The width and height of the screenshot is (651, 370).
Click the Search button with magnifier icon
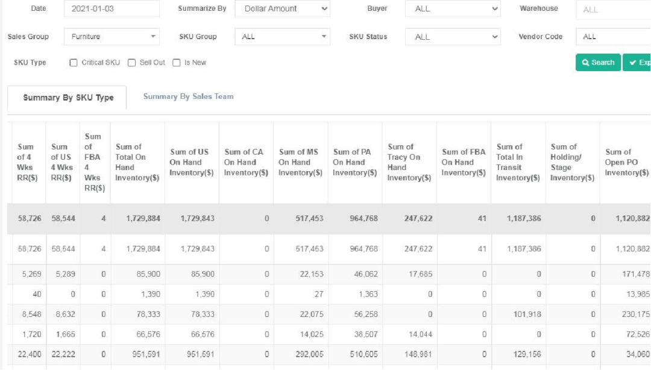coord(598,63)
